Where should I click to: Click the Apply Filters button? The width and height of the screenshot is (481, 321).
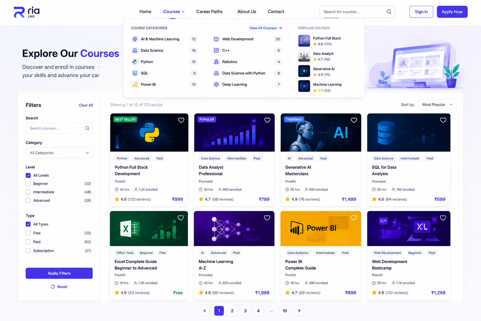click(59, 273)
